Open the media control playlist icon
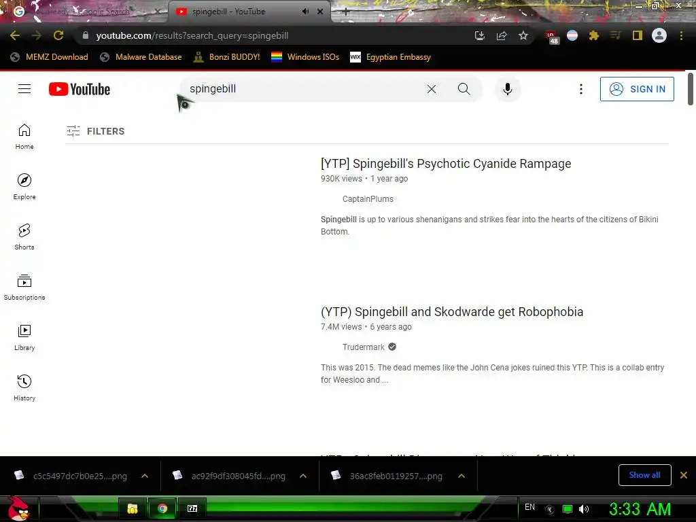 pos(615,35)
